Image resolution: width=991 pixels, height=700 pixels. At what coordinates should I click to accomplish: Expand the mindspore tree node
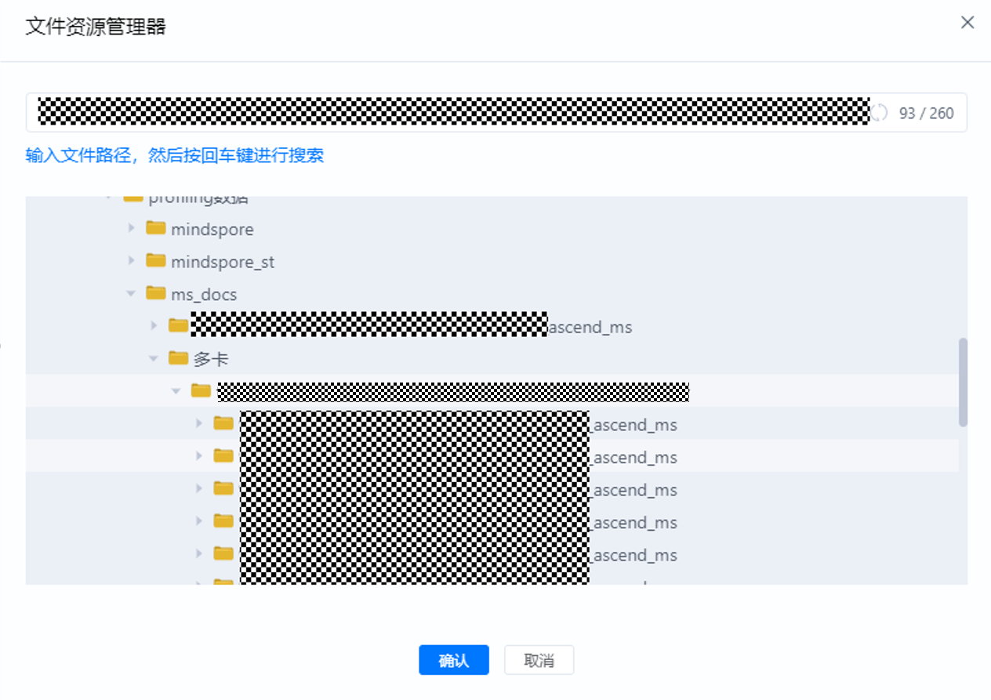tap(130, 229)
